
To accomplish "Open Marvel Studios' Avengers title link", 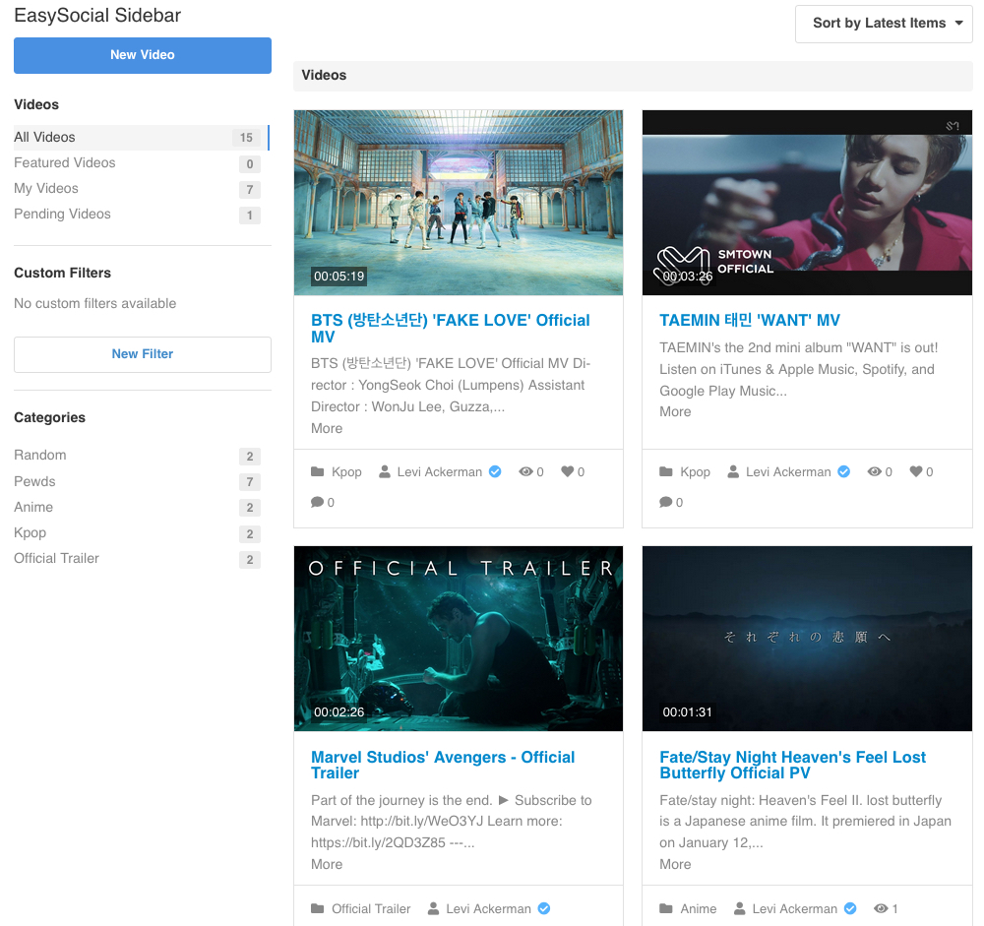I will click(443, 765).
